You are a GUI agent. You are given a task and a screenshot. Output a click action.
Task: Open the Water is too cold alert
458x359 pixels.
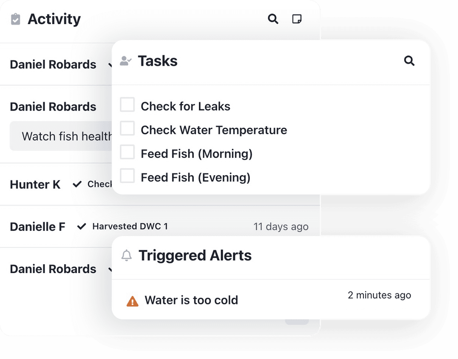(191, 300)
